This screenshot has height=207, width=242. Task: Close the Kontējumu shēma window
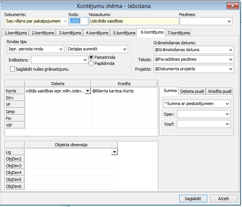click(231, 6)
